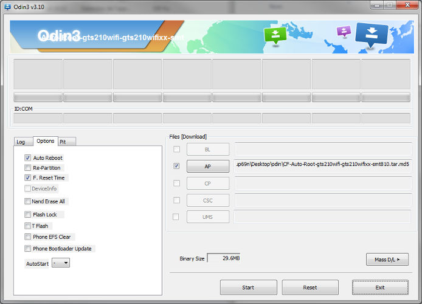This screenshot has height=304, width=422.
Task: Open the AutoStart dropdown
Action: click(x=61, y=263)
